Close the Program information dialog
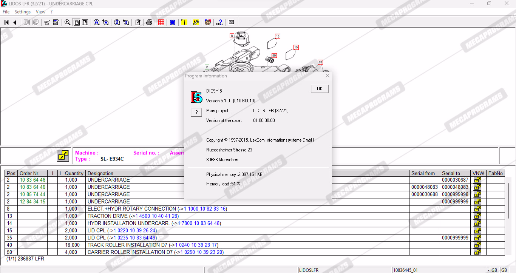The image size is (516, 273). [x=328, y=76]
